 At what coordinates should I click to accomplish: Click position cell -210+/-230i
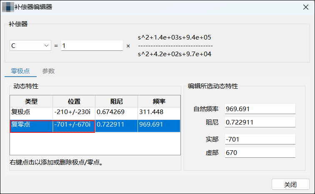74,112
